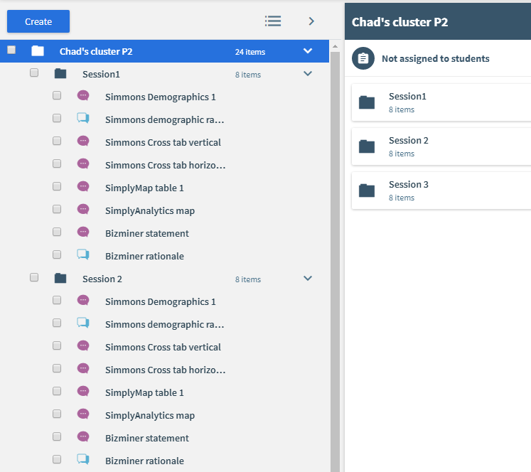Click the right arrow icon beside list view
Screen dimensions: 531x472
coord(311,21)
